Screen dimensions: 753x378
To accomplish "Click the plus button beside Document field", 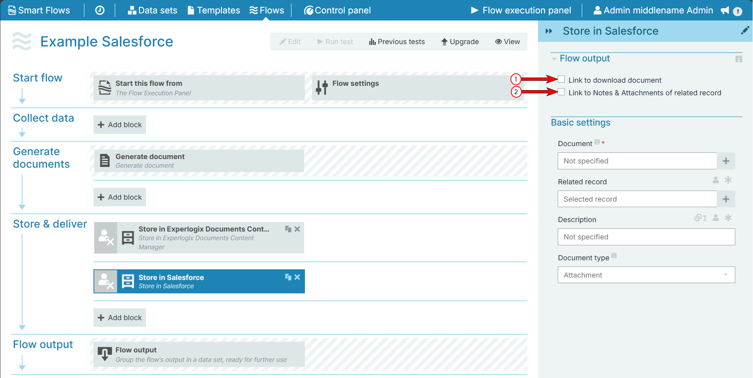I will [x=726, y=161].
